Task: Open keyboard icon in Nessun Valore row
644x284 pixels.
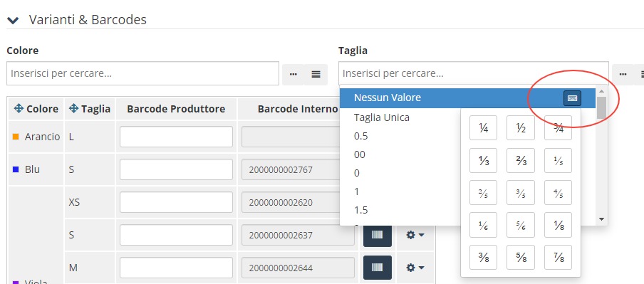Action: (x=572, y=98)
